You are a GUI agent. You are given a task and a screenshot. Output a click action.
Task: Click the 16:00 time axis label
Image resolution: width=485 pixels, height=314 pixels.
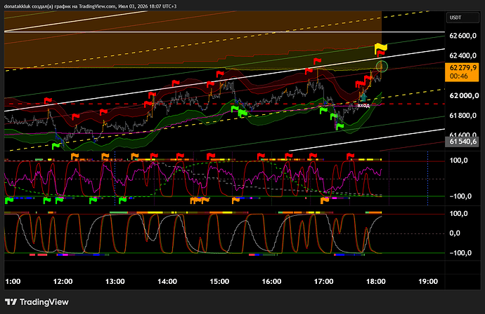pyautogui.click(x=271, y=281)
